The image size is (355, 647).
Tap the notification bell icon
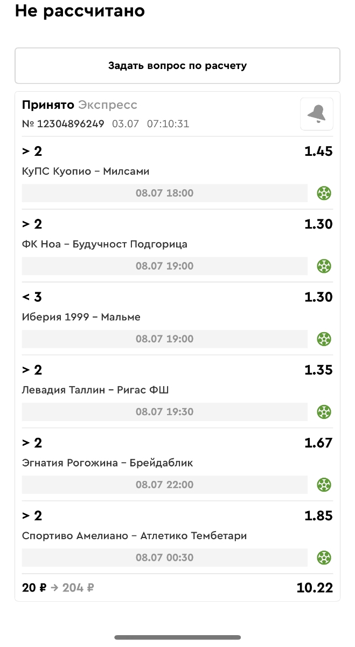click(317, 114)
